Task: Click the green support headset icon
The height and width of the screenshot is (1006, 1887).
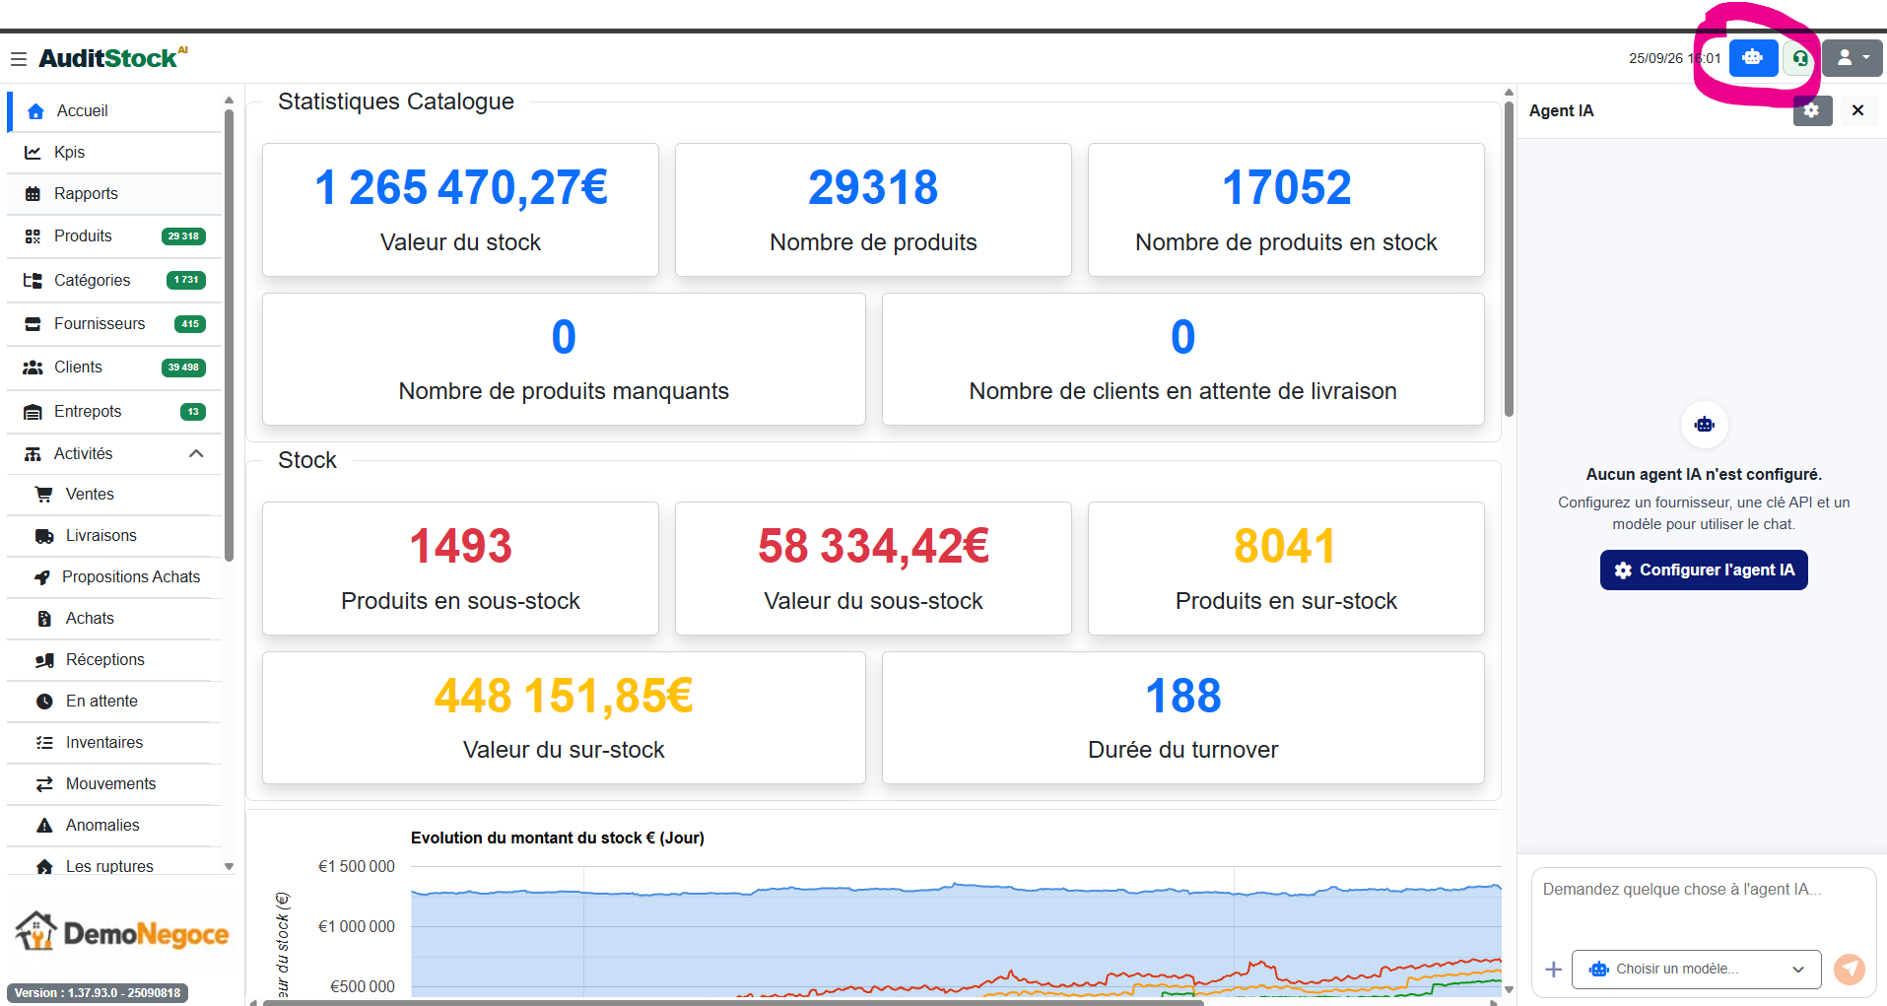Action: coord(1800,58)
